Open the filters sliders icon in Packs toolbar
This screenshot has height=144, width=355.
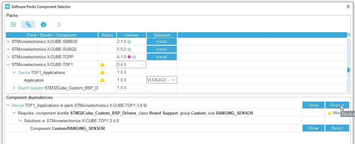point(13,25)
